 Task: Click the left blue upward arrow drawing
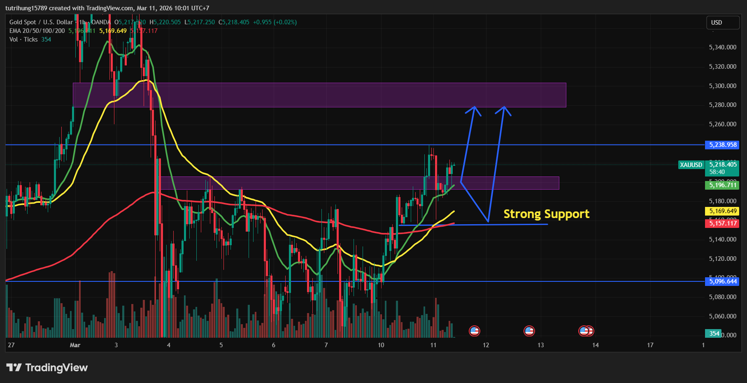468,144
